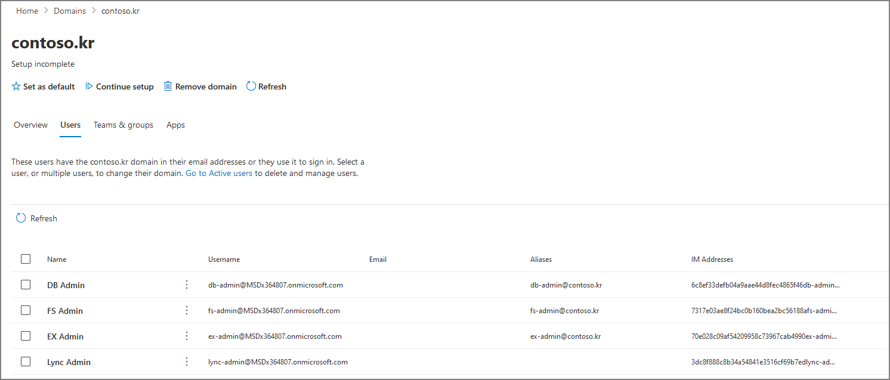The image size is (890, 380).
Task: Toggle the select-all users checkbox
Action: tap(26, 259)
